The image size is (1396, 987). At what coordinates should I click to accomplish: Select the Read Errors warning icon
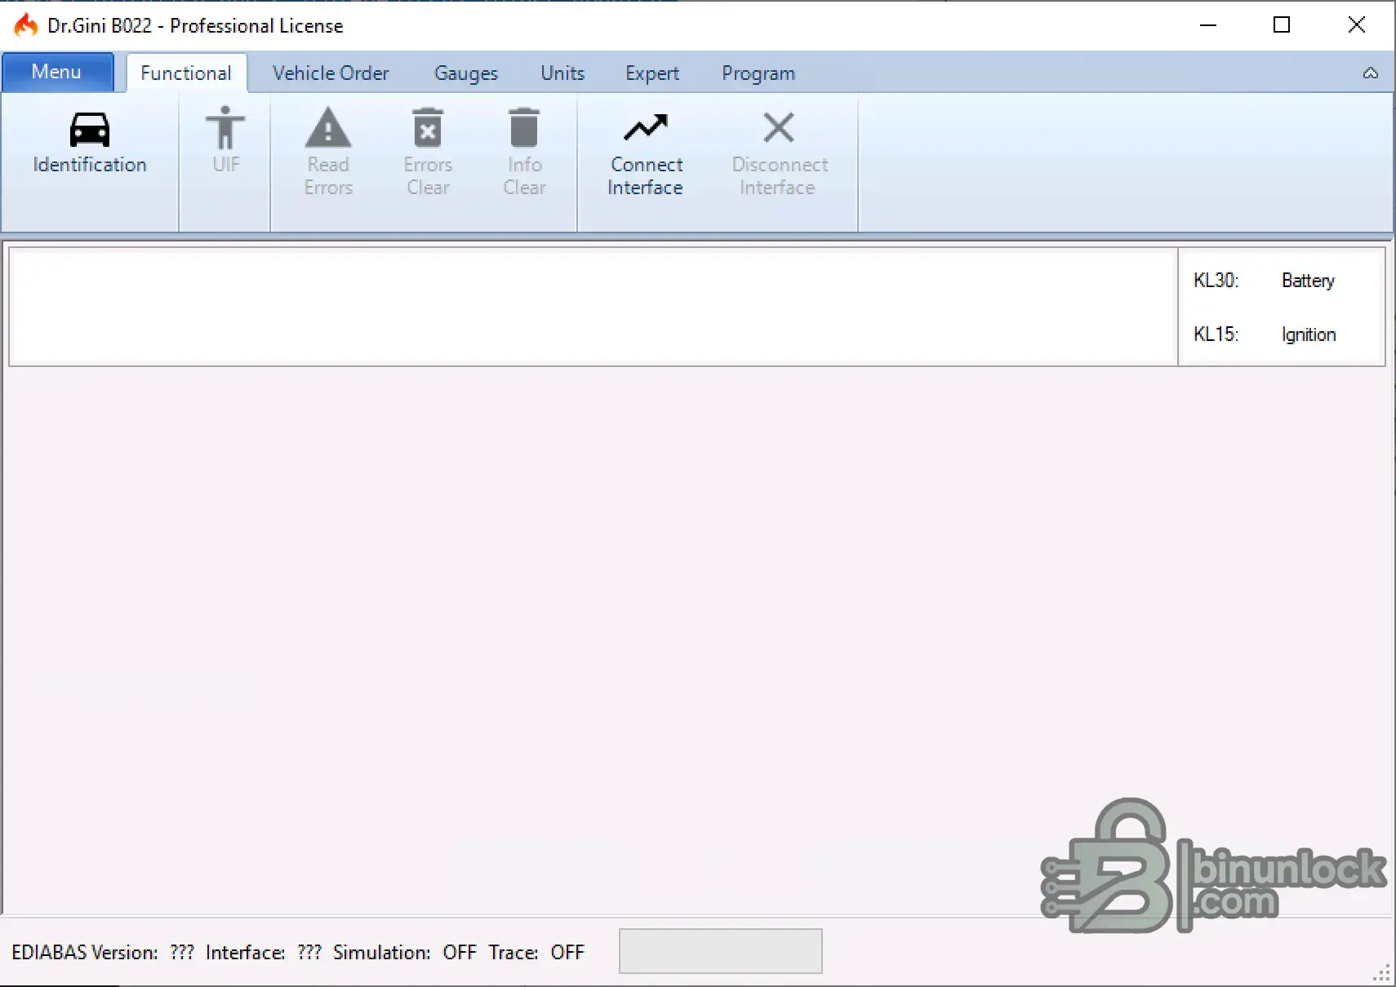point(328,127)
